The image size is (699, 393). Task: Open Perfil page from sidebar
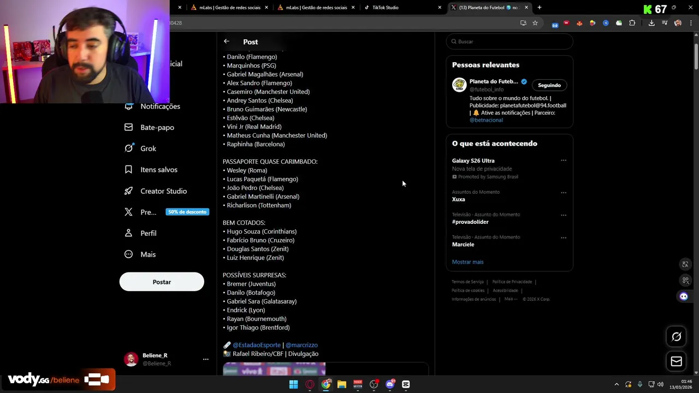point(140,233)
